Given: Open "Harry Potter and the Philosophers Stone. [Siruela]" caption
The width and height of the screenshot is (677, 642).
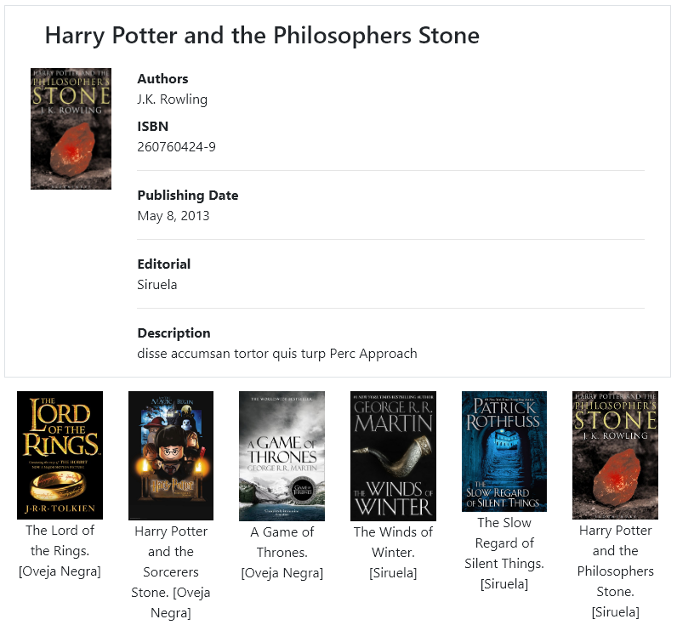Looking at the screenshot, I should coord(615,571).
